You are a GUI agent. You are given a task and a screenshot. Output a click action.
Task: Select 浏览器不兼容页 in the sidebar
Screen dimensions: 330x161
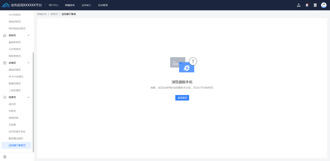(x=16, y=145)
